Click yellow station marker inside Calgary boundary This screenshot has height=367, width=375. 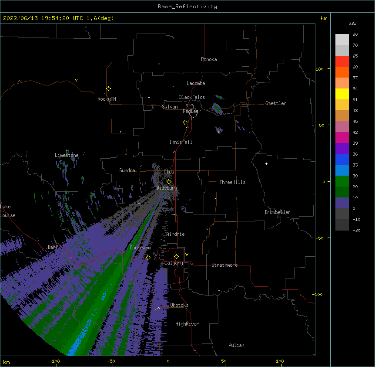(x=176, y=257)
